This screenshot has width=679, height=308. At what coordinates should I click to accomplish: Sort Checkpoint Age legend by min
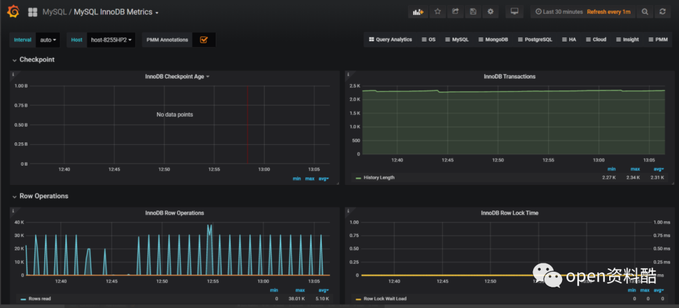coord(297,179)
